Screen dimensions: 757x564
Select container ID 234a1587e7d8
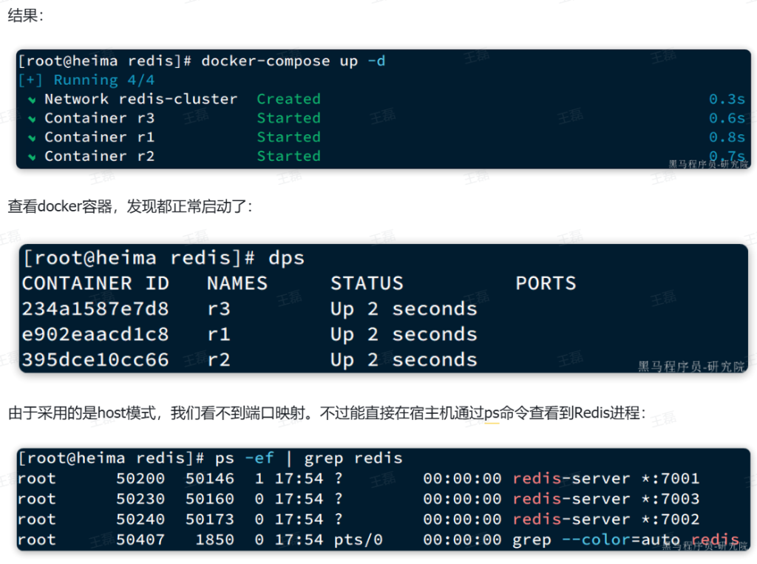(x=95, y=309)
